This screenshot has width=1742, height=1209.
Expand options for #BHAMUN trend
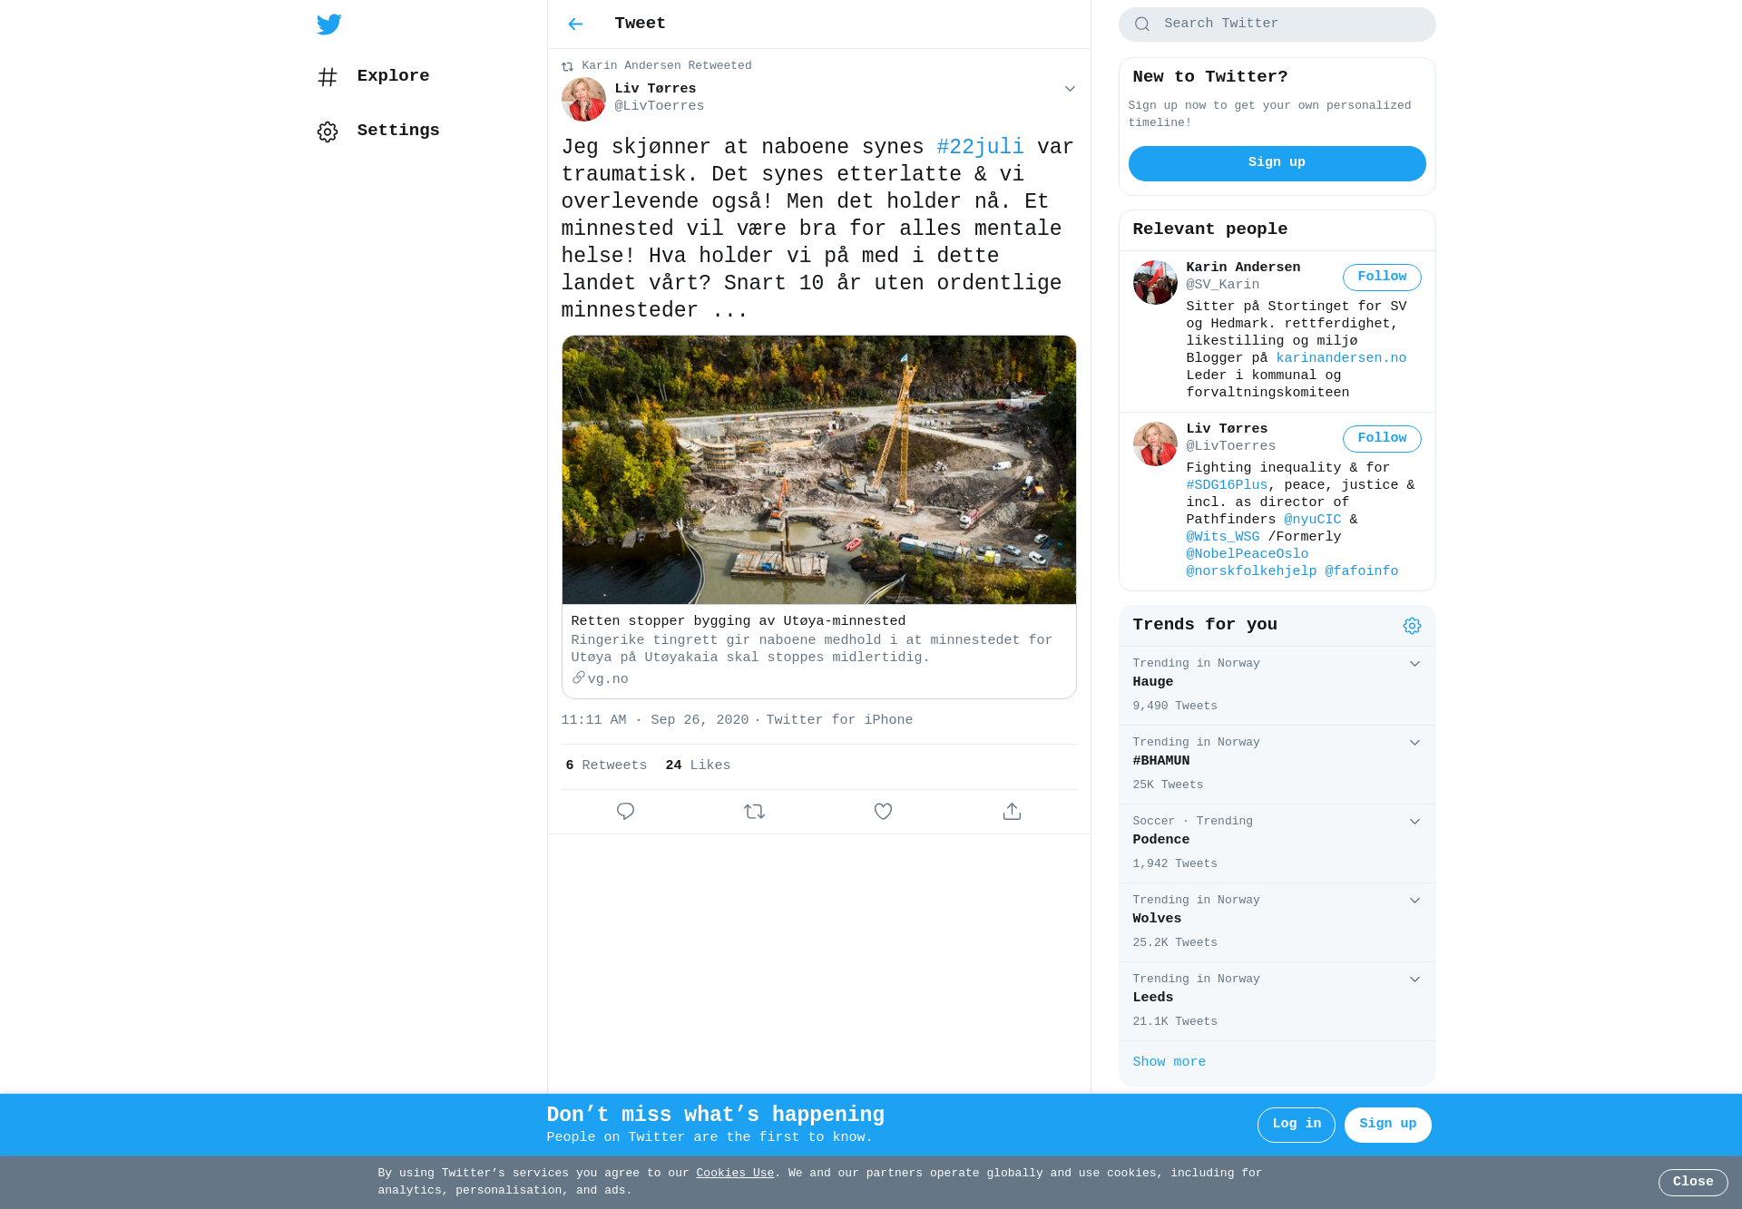pyautogui.click(x=1414, y=743)
